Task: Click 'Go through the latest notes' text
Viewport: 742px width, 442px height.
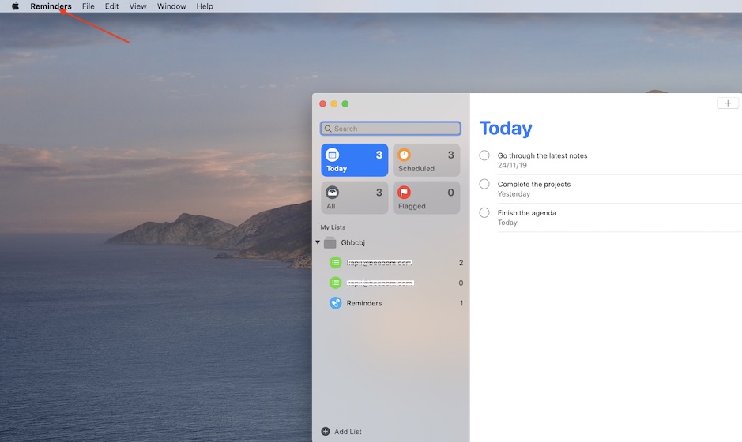Action: pyautogui.click(x=542, y=155)
